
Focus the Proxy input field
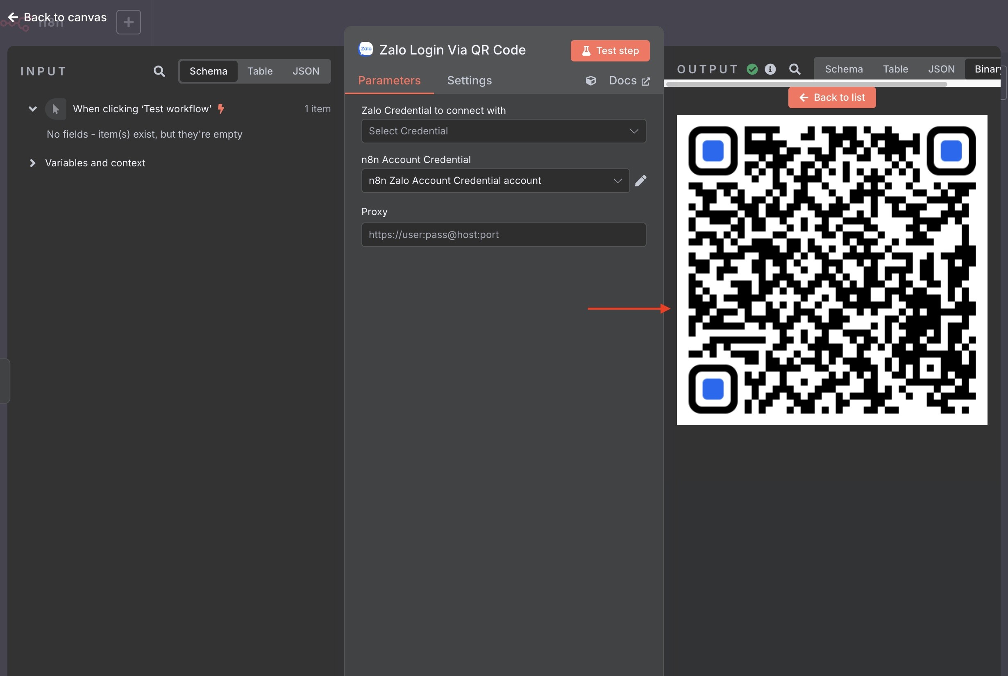pyautogui.click(x=504, y=235)
